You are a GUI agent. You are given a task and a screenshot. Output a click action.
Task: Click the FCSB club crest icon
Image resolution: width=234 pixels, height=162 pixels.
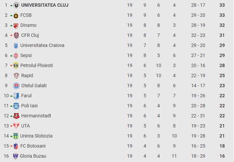pyautogui.click(x=16, y=15)
